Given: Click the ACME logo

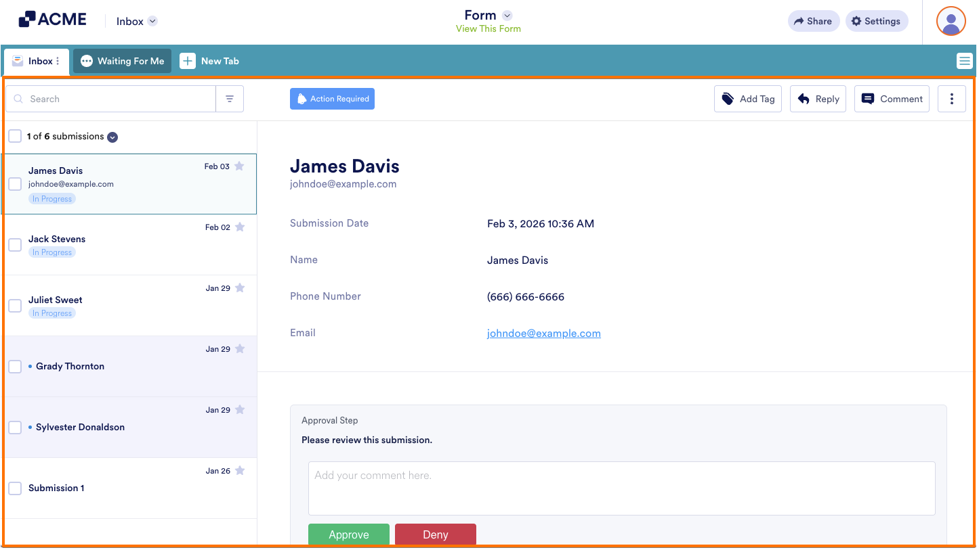Looking at the screenshot, I should point(52,19).
